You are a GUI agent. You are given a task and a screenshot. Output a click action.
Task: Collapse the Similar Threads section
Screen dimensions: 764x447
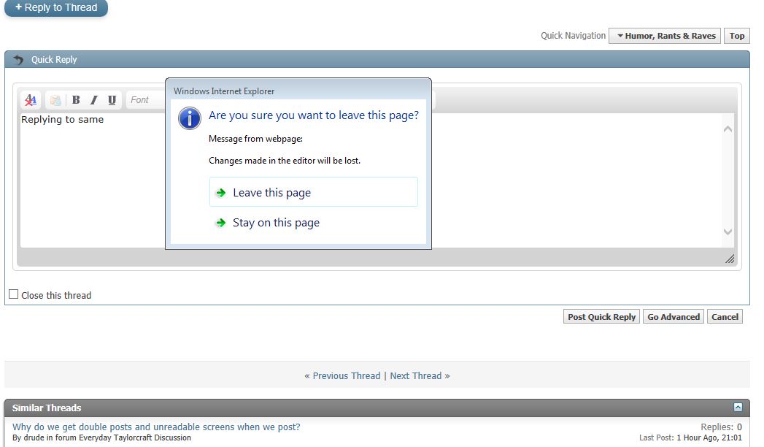point(738,408)
